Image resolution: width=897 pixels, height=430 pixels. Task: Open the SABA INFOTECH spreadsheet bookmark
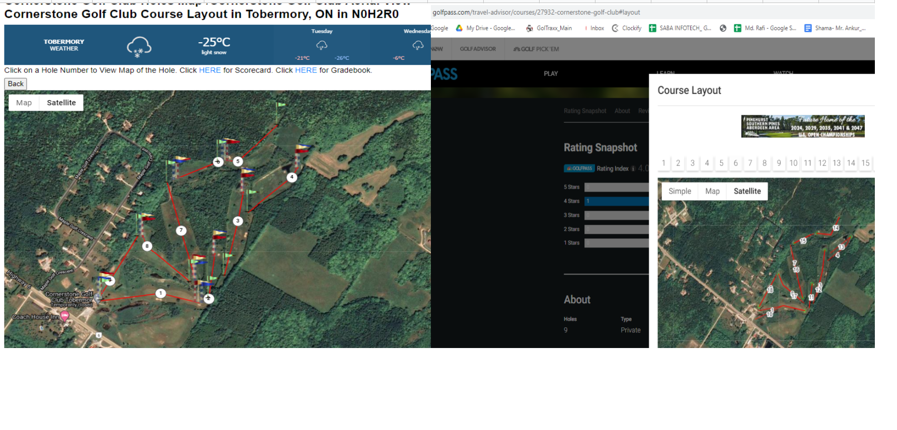click(x=680, y=28)
